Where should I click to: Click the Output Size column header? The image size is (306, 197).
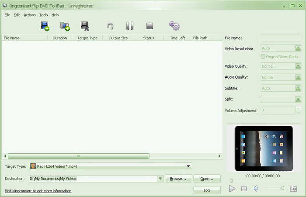(x=118, y=38)
